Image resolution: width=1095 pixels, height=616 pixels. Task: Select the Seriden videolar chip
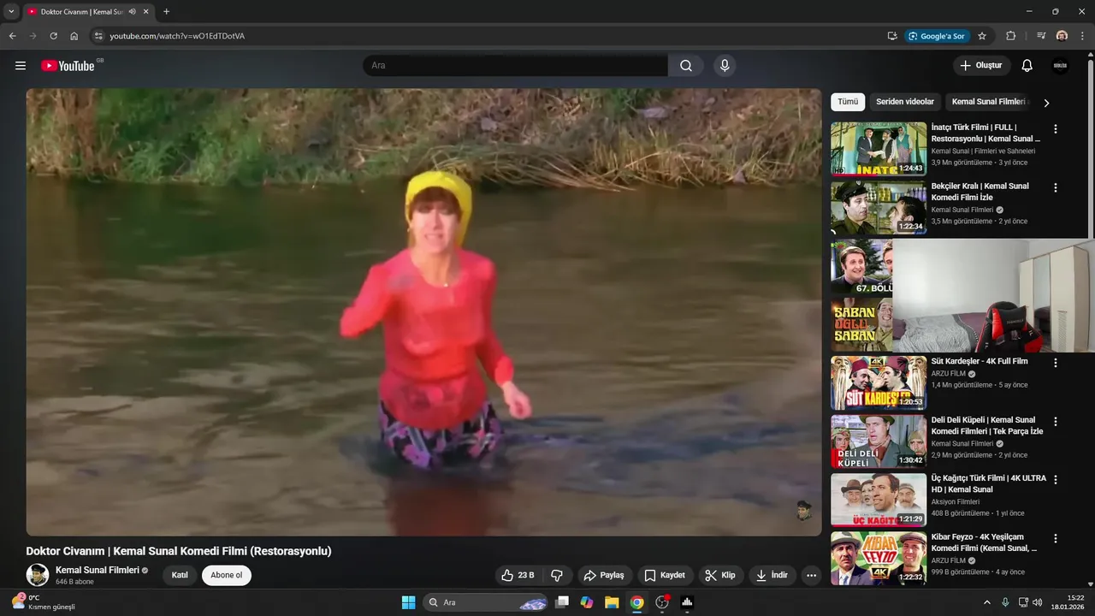(x=905, y=102)
